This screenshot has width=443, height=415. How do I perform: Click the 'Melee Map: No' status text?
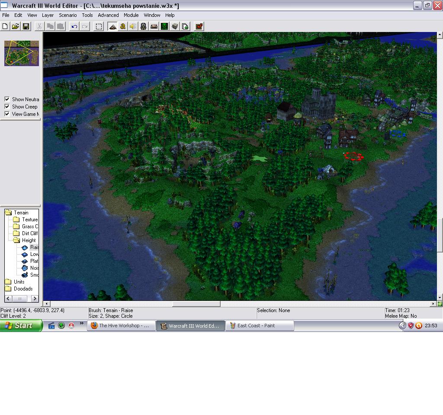point(401,316)
